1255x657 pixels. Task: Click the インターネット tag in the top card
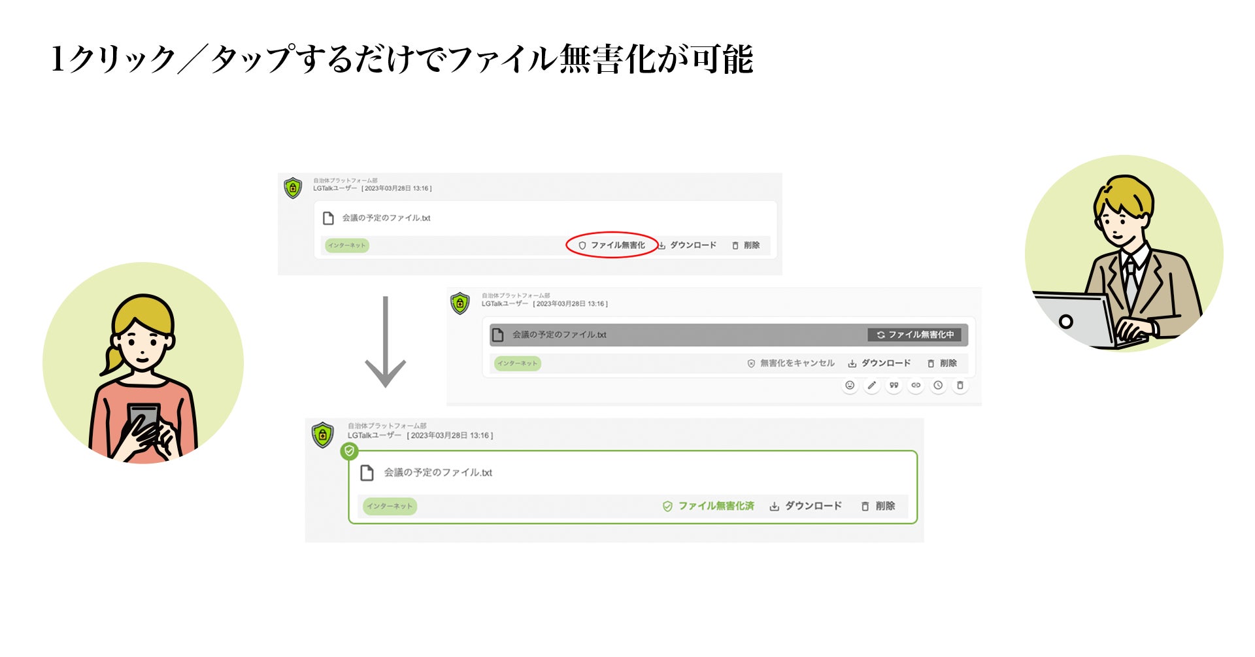tap(347, 246)
